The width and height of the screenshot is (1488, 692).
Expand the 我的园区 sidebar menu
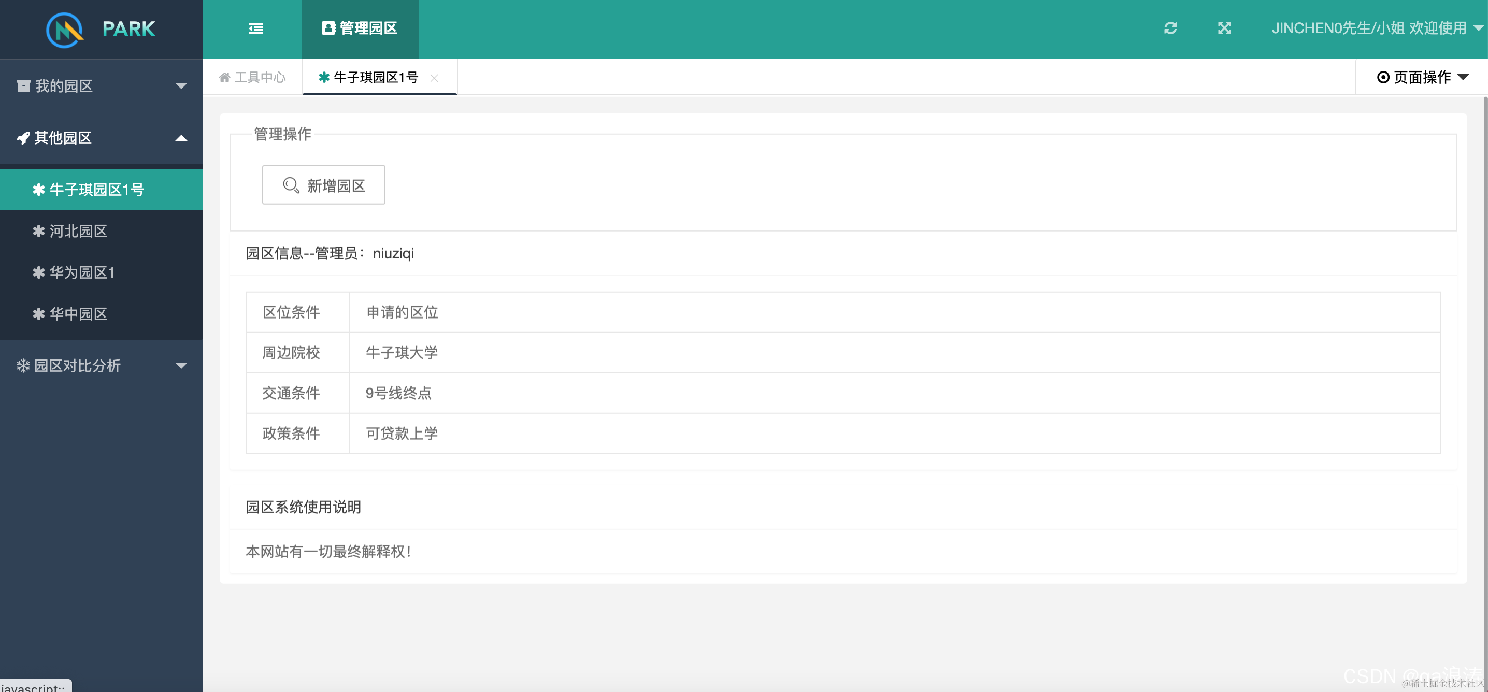point(181,86)
